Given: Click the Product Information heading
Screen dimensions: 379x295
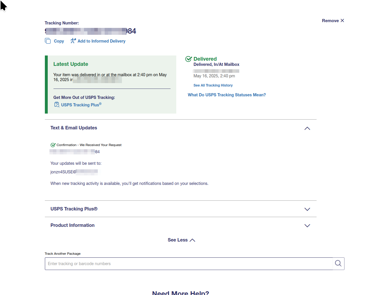Looking at the screenshot, I should click(72, 225).
